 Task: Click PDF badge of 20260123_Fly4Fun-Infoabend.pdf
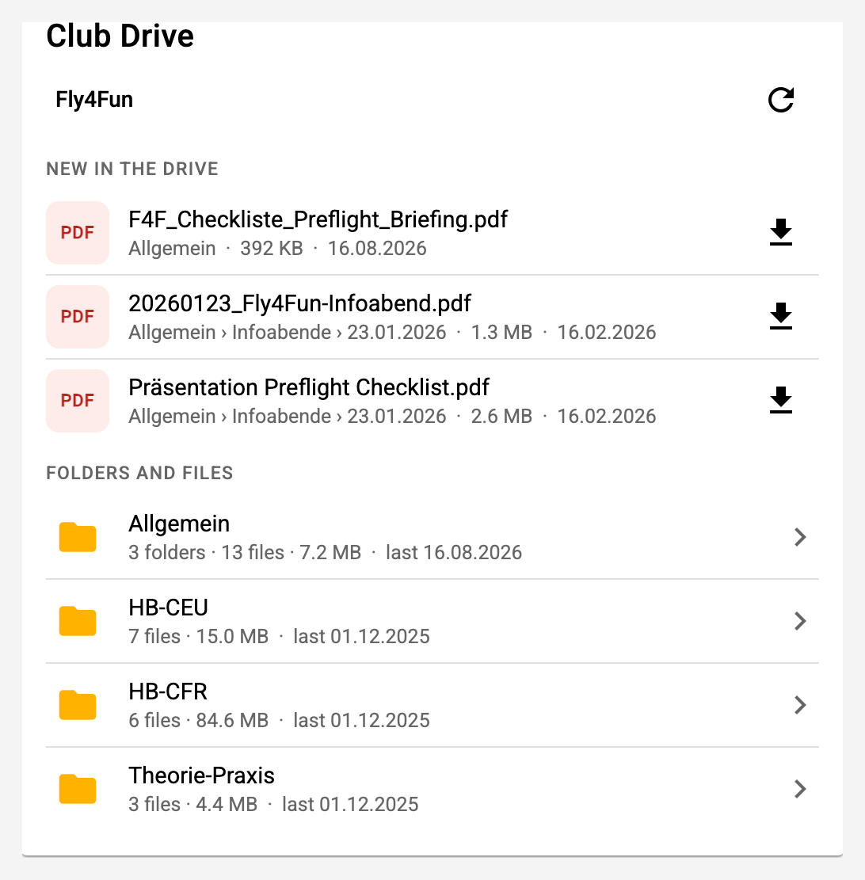[x=78, y=317]
